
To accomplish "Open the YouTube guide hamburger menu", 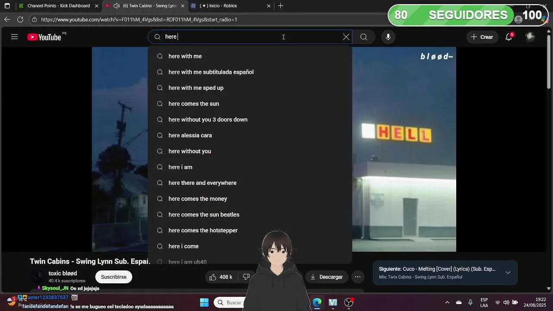I will [14, 37].
